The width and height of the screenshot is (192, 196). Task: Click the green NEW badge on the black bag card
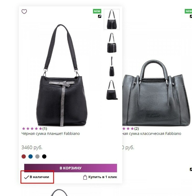coord(97,11)
